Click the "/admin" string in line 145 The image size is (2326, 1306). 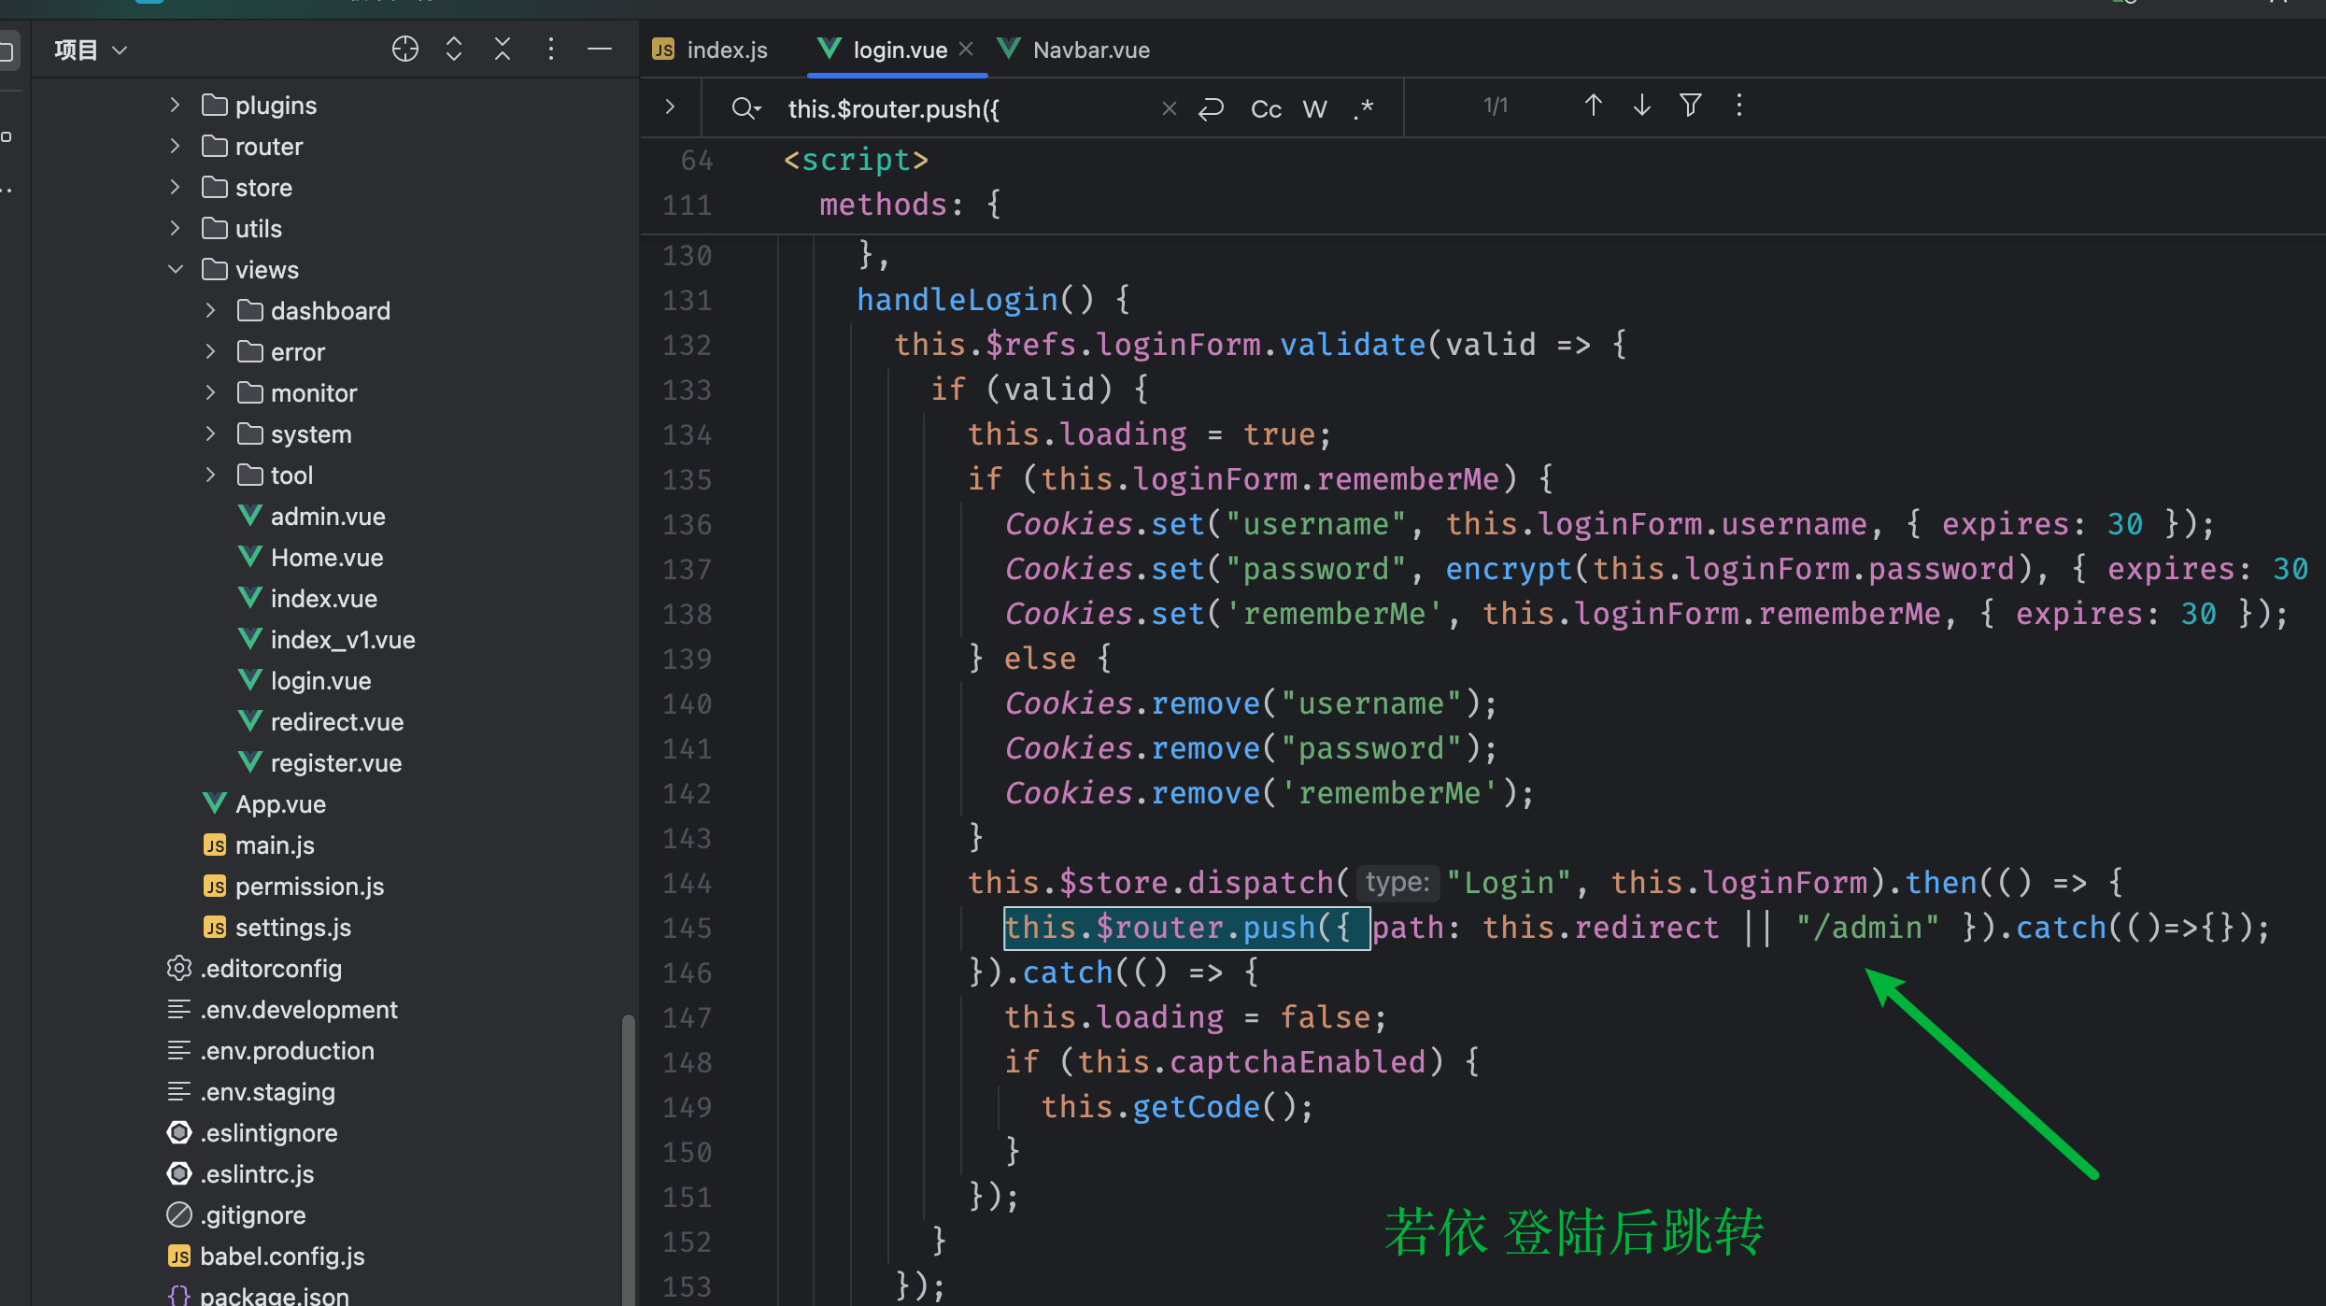(1866, 927)
